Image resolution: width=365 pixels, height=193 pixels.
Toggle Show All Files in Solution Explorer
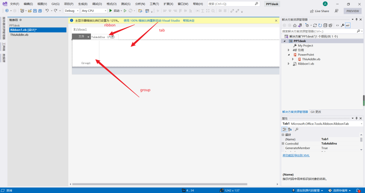330,25
